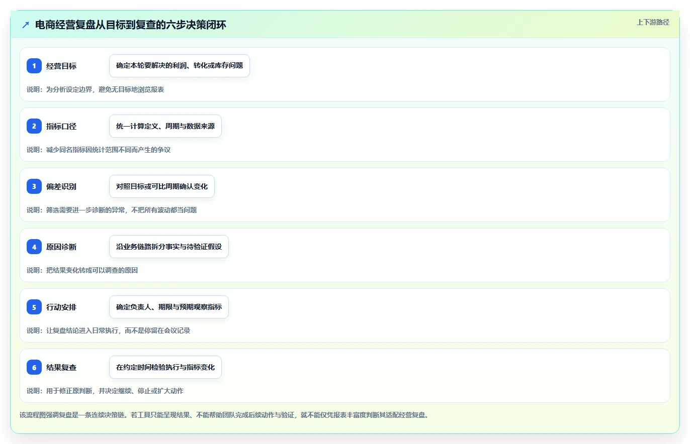Select the 结果复查 step title
Viewport: 690px width, 444px height.
(61, 367)
